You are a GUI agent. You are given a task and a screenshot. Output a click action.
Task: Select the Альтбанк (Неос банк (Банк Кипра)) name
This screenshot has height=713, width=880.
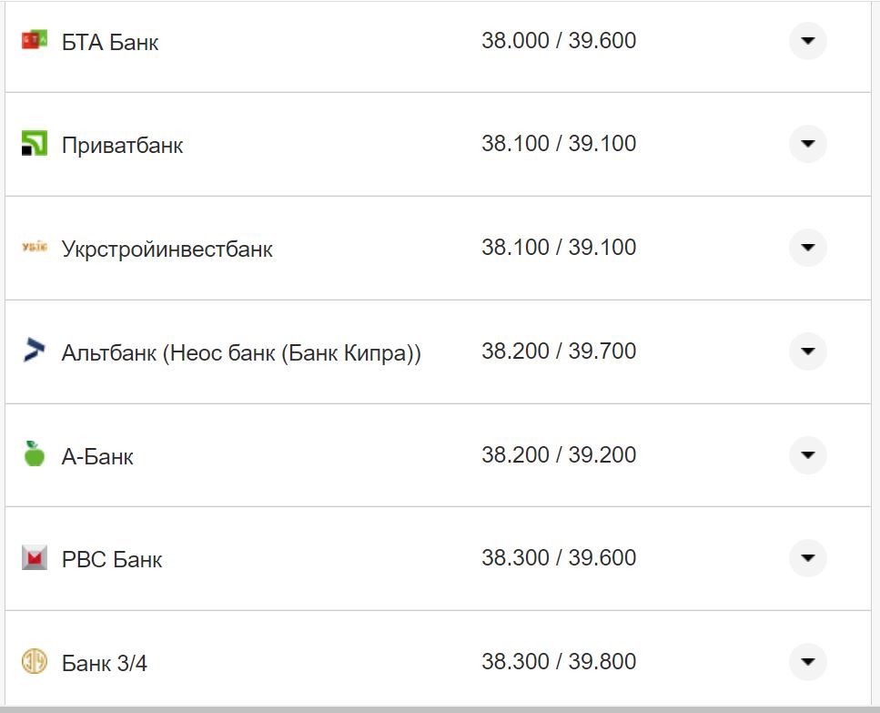[241, 352]
